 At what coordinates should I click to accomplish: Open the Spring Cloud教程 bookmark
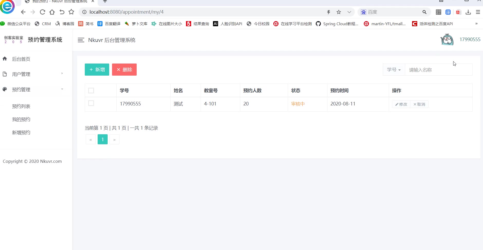coord(337,24)
